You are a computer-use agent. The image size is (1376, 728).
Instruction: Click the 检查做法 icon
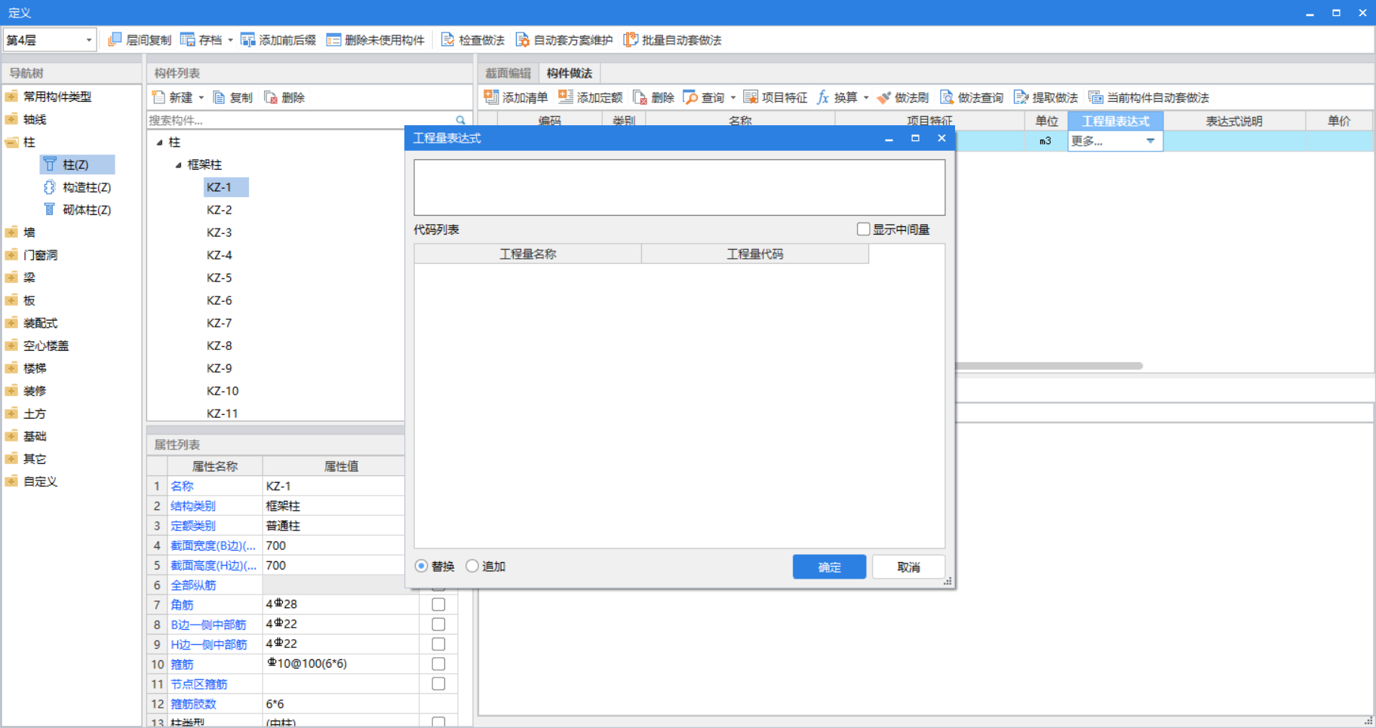(x=447, y=40)
